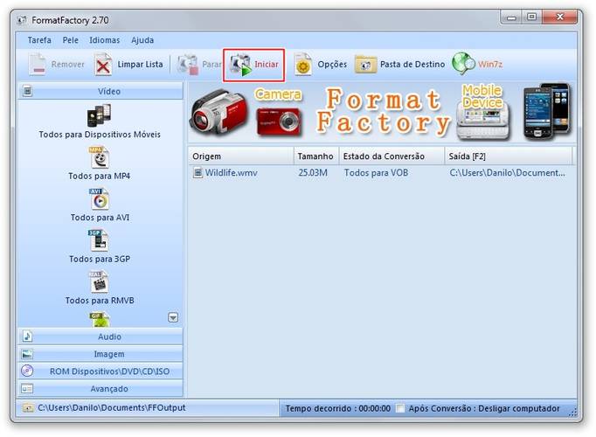596x437 pixels.
Task: Click the Wildlife.wmv file icon
Action: point(198,172)
